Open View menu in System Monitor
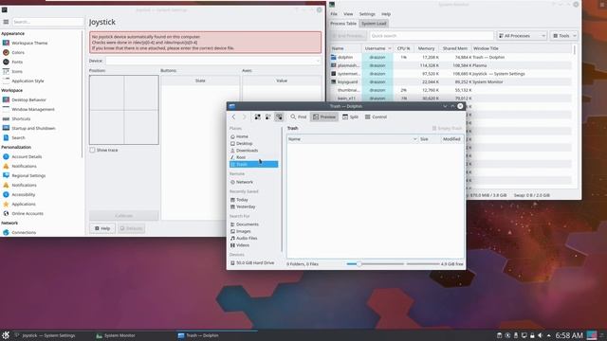This screenshot has width=607, height=341. tap(348, 14)
